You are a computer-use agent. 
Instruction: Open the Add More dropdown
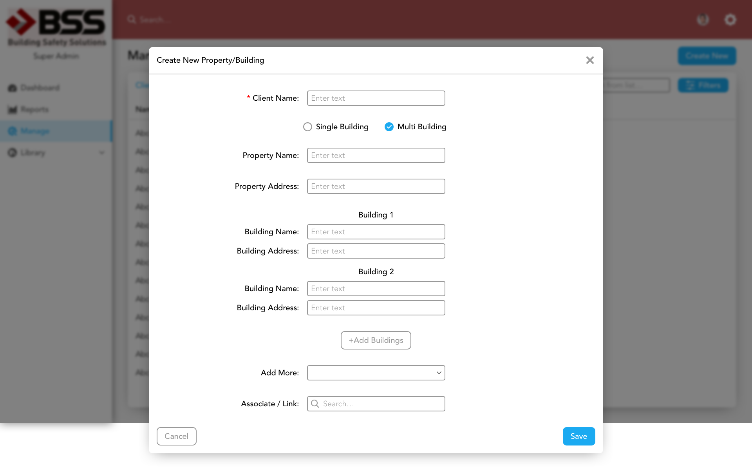coord(376,373)
